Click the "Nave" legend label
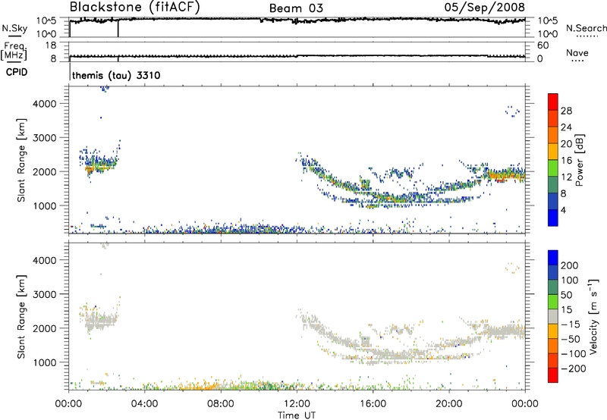607x420 pixels. 577,53
